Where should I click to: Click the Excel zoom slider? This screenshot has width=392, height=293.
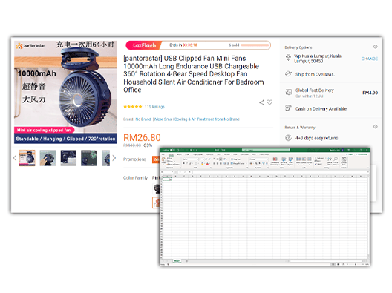(355, 264)
